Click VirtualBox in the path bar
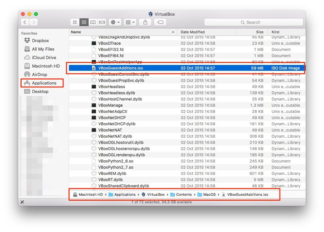The image size is (324, 232). pos(153,194)
